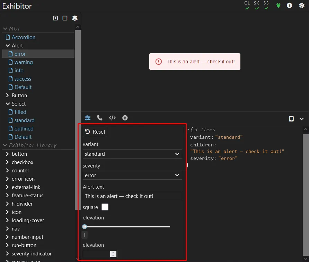Expand the loading-cover library node
The width and height of the screenshot is (309, 262).
8,220
